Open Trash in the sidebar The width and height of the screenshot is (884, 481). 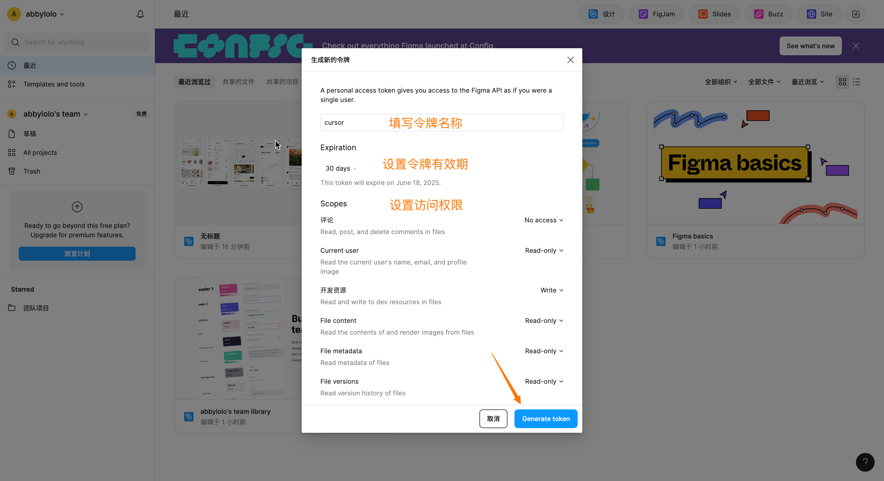(77, 171)
